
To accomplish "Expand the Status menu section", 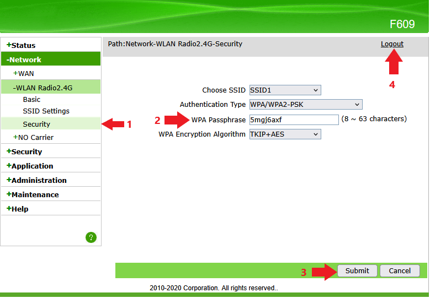I will [x=21, y=45].
